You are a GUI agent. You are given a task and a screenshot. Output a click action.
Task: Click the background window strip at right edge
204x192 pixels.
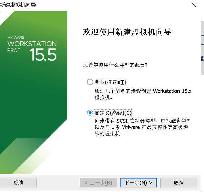(x=203, y=48)
